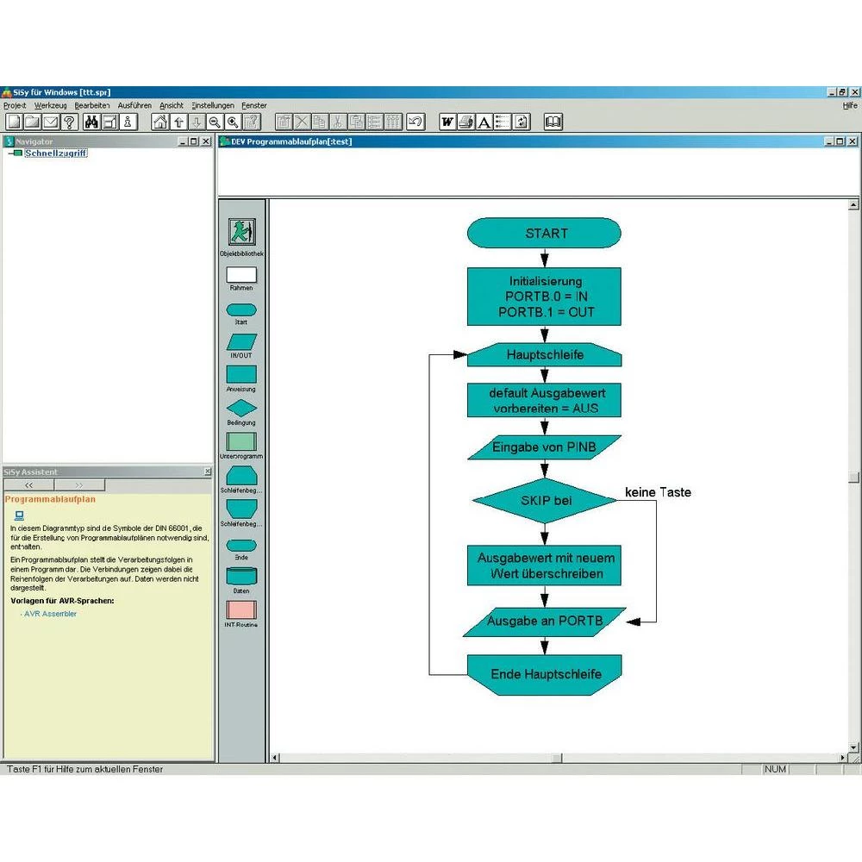Screen dimensions: 862x862
Task: Click the home toolbar icon
Action: 159,122
